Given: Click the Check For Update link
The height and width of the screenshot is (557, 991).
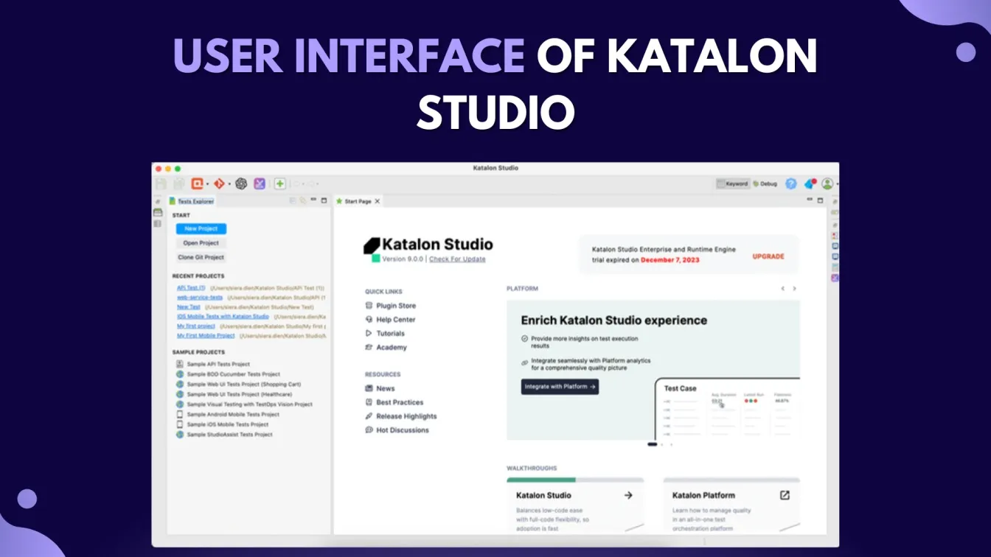Looking at the screenshot, I should pos(457,259).
